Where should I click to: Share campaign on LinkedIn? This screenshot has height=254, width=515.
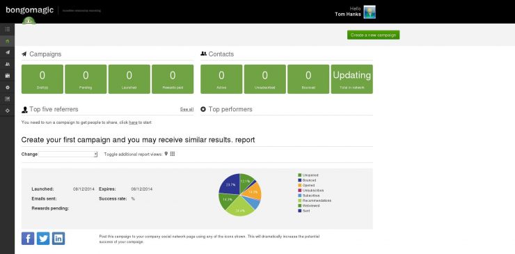58,239
